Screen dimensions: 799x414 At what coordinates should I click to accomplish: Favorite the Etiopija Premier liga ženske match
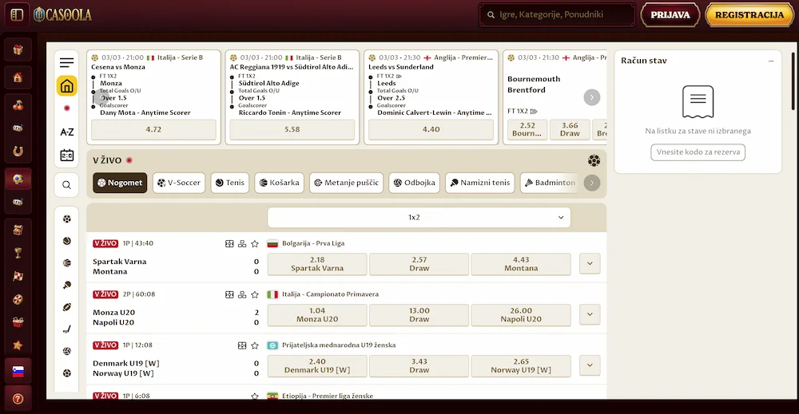(255, 396)
